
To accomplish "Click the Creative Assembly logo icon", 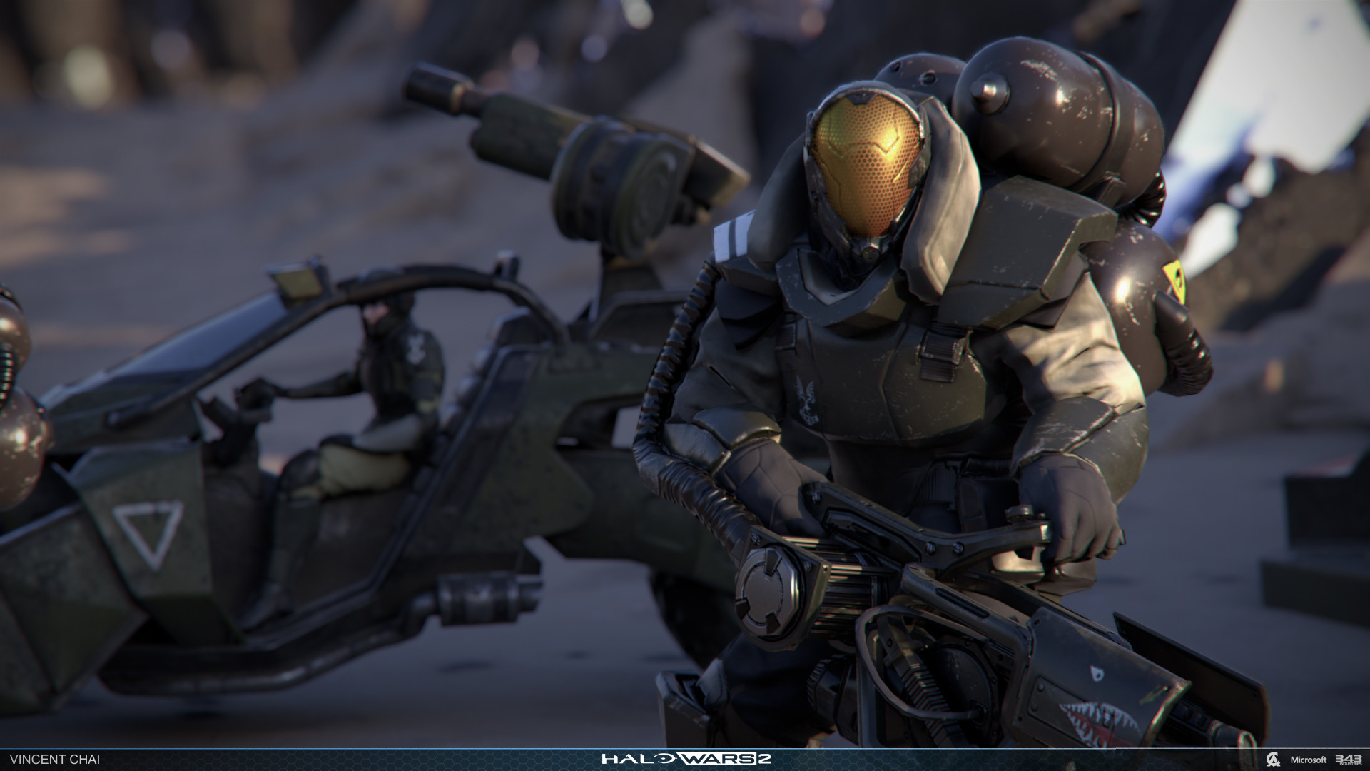I will pos(1272,759).
